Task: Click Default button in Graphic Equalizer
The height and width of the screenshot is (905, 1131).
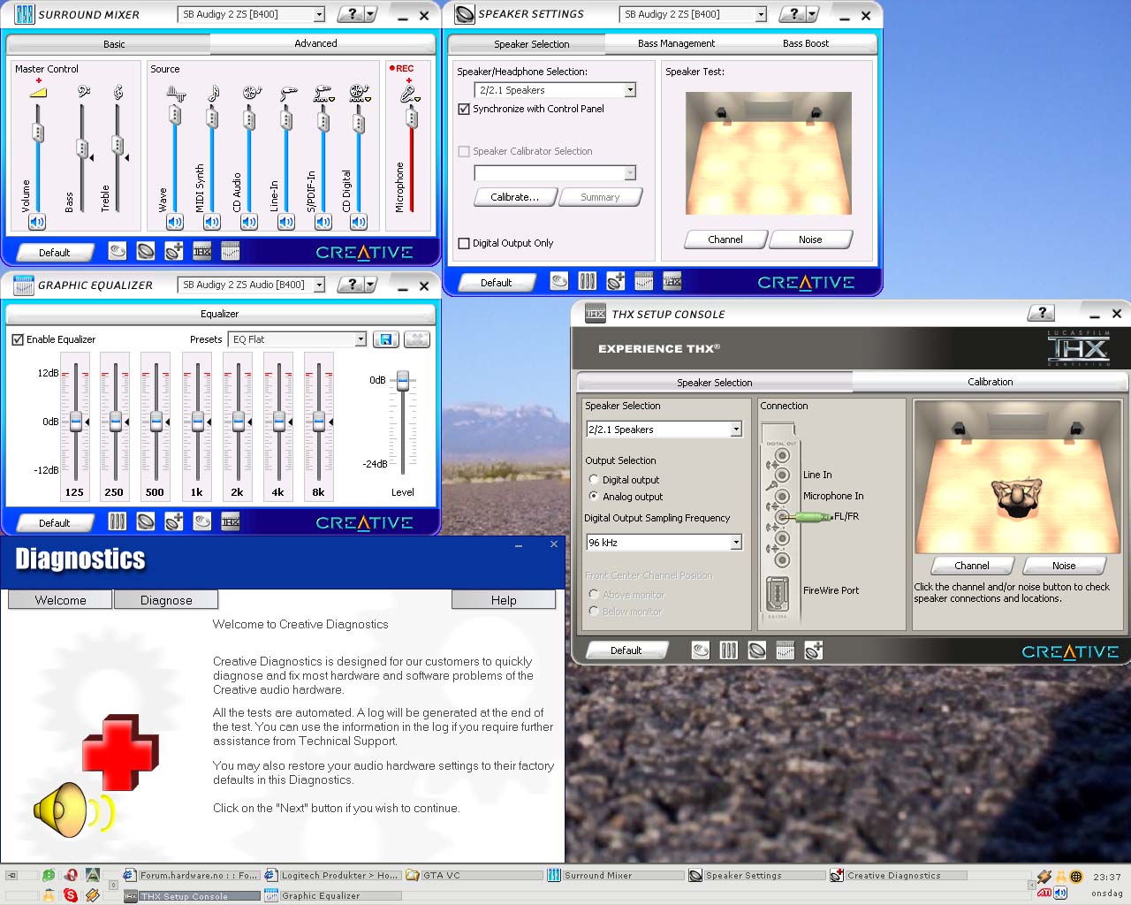Action: tap(54, 523)
